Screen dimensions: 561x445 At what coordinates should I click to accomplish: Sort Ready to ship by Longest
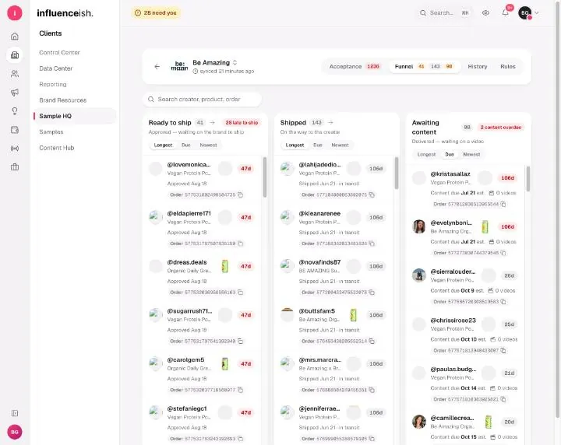[163, 145]
